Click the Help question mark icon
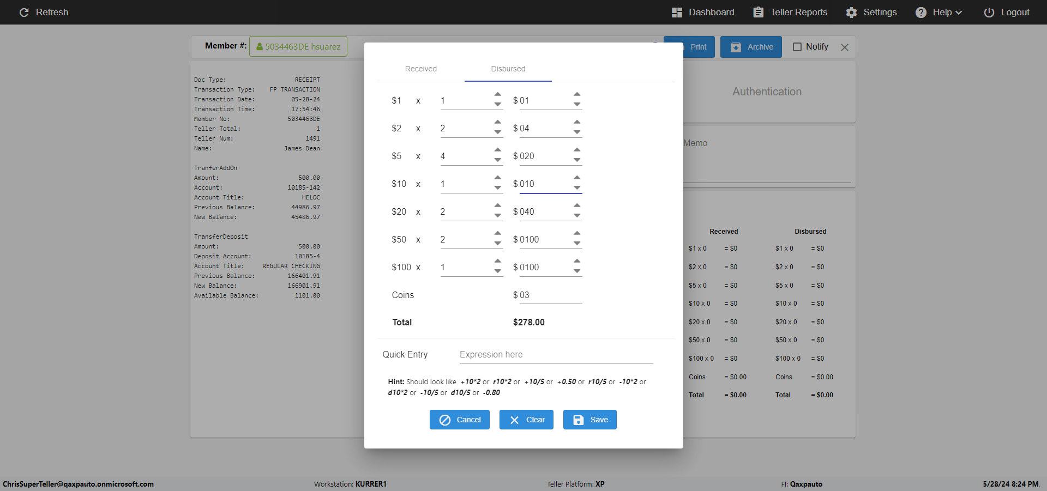The image size is (1047, 491). point(921,12)
